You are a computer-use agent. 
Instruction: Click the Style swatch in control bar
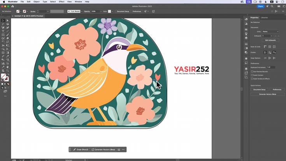pos(109,11)
